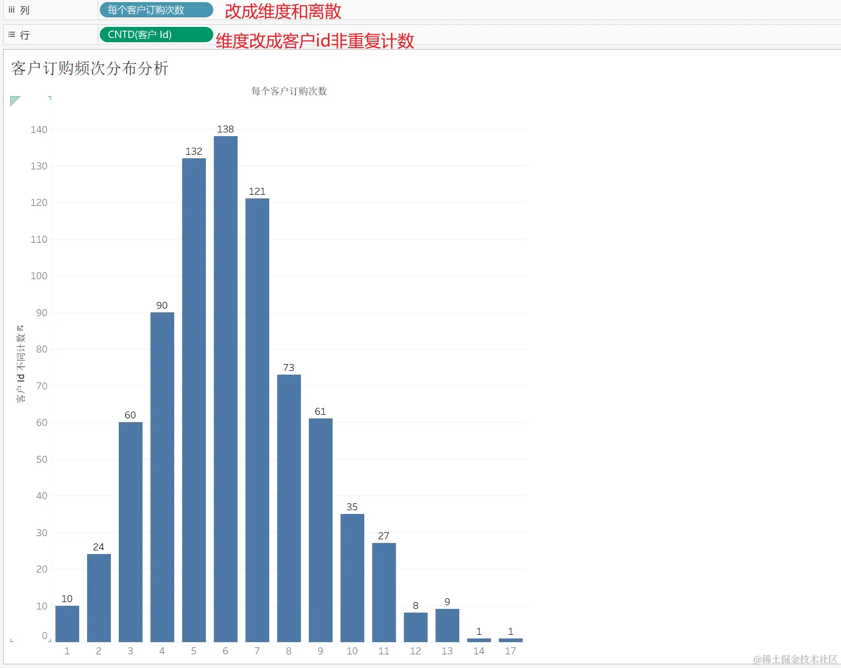Select the bar labeled 121

(x=257, y=420)
